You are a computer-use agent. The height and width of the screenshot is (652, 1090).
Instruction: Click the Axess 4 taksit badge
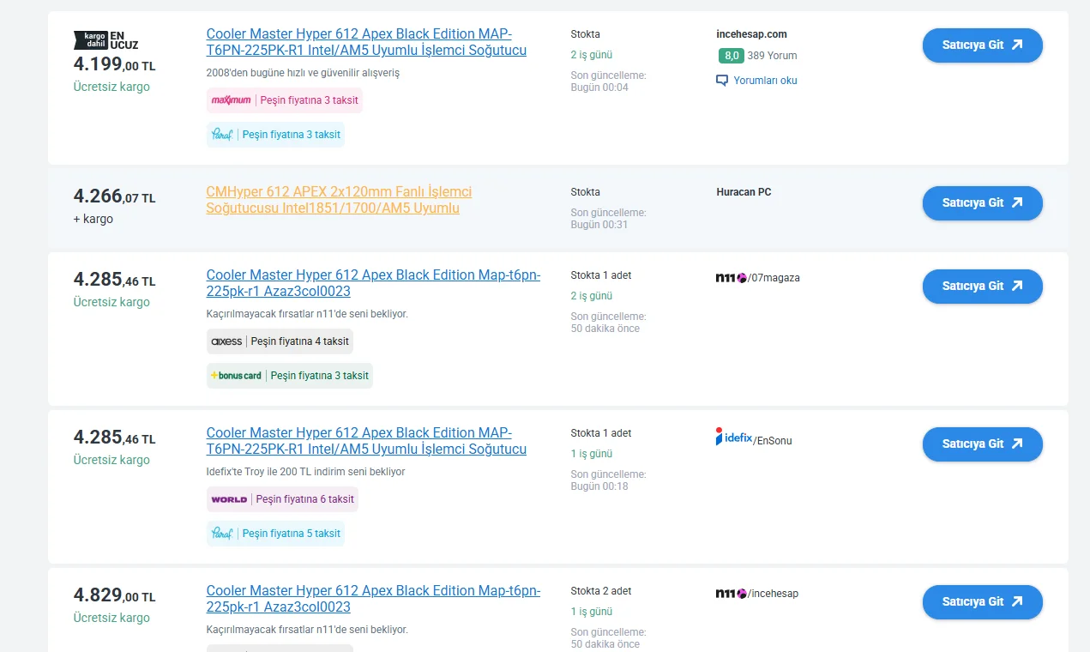[280, 341]
